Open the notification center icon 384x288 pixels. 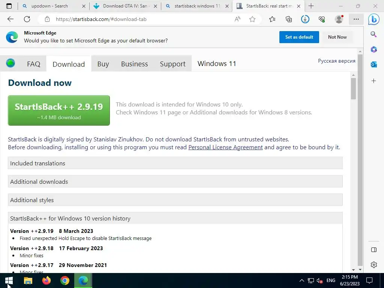tap(369, 280)
